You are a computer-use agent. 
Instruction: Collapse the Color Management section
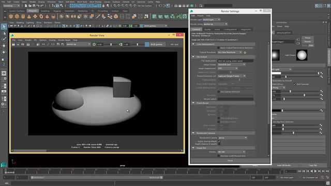coord(193,44)
